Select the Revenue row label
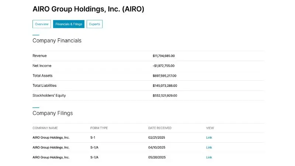295x166 pixels. pos(39,56)
